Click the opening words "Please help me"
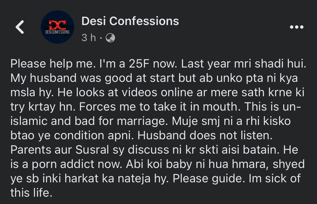This screenshot has width=317, height=204. (46, 64)
